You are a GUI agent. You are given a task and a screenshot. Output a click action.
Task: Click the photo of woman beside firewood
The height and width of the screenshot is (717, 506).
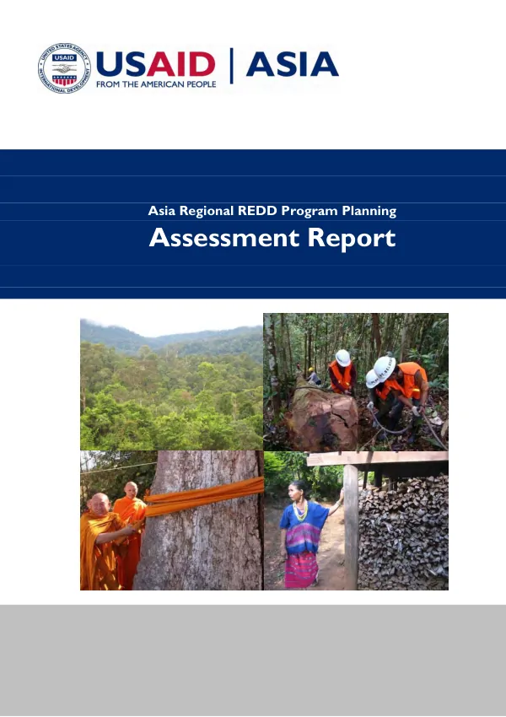coord(356,520)
